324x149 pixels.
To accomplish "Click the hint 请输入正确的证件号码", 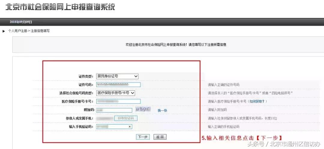I will point(223,85).
